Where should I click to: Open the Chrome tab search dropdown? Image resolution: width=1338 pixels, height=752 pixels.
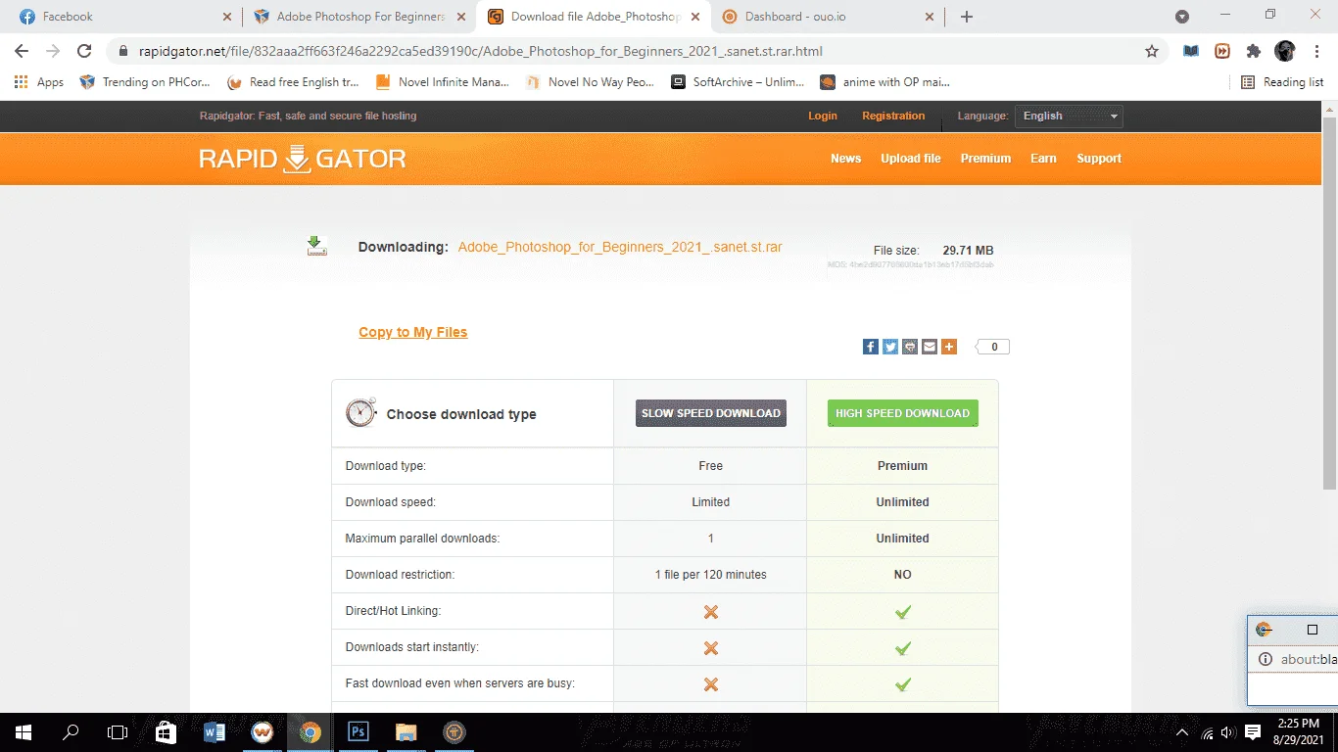(x=1182, y=17)
